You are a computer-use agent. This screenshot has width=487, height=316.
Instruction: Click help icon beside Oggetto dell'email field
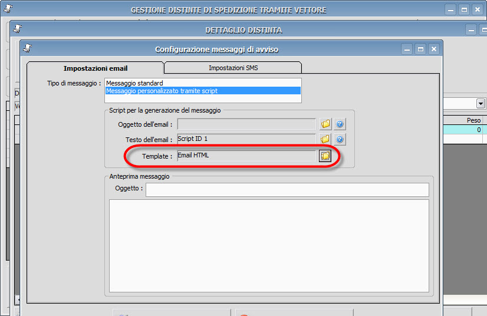(x=340, y=124)
